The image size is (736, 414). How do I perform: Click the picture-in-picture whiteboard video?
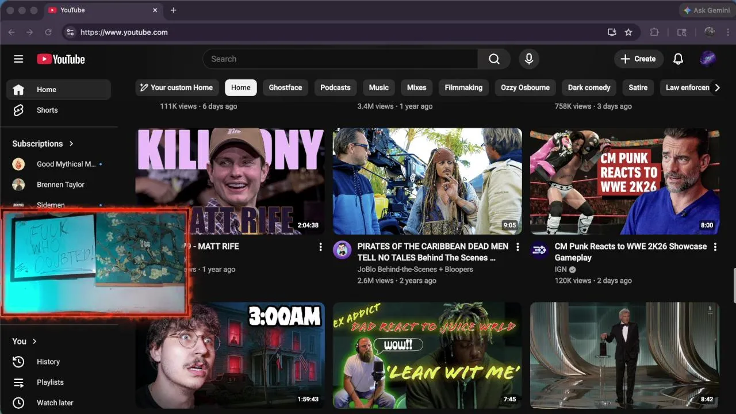(x=95, y=263)
